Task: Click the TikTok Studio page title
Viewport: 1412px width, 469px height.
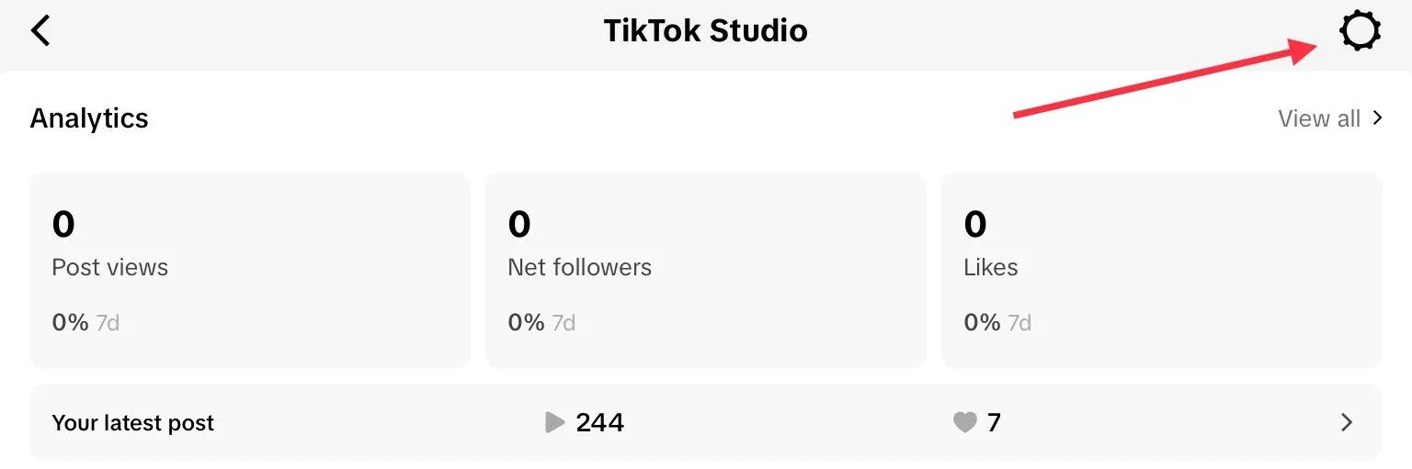Action: [705, 31]
